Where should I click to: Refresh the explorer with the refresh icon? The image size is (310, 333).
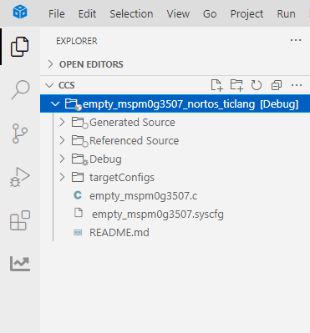click(x=257, y=85)
